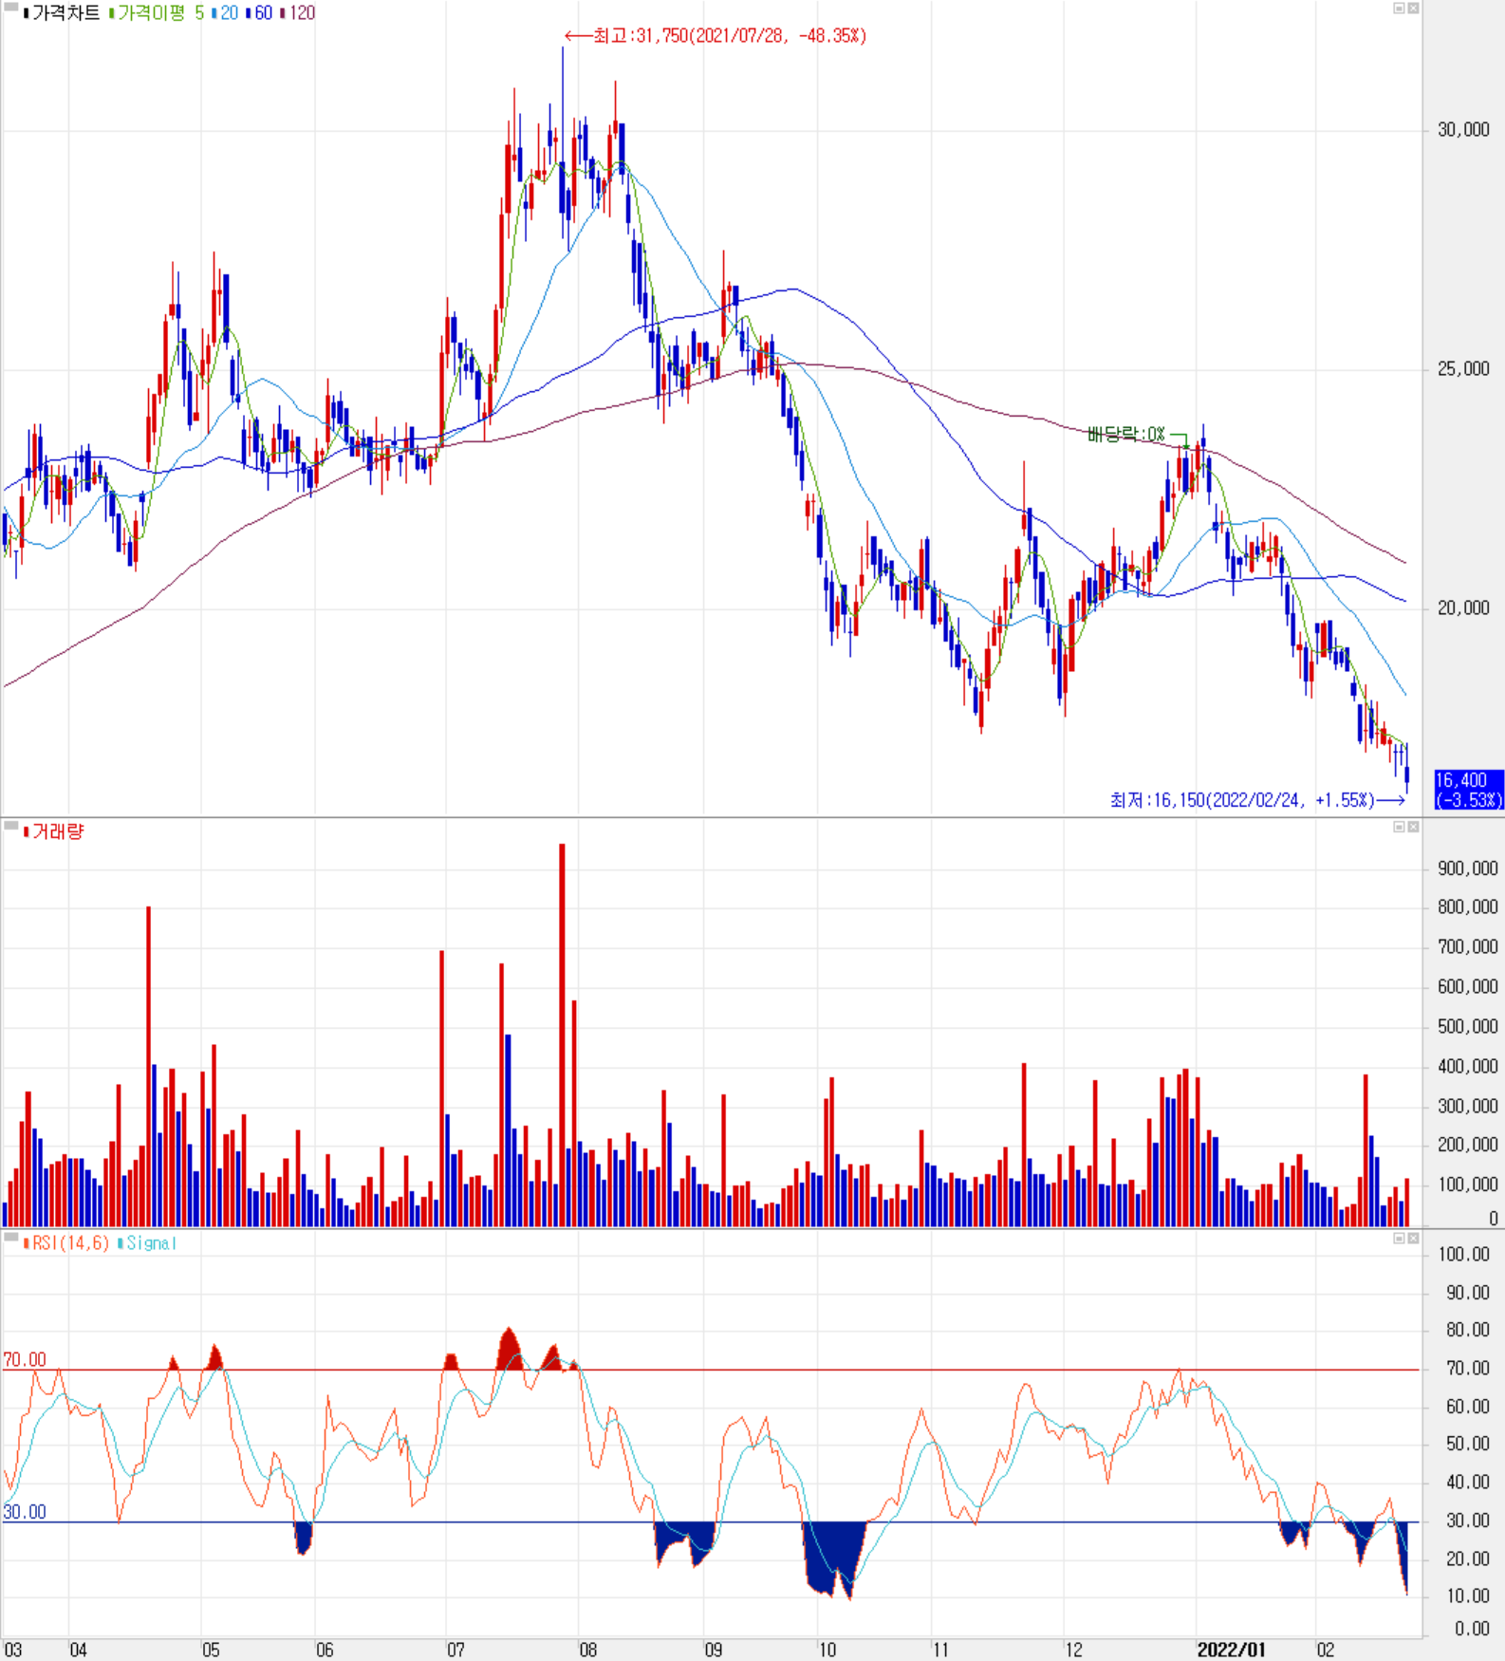Click the 25,000 price axis label
This screenshot has width=1505, height=1661.
1463,369
